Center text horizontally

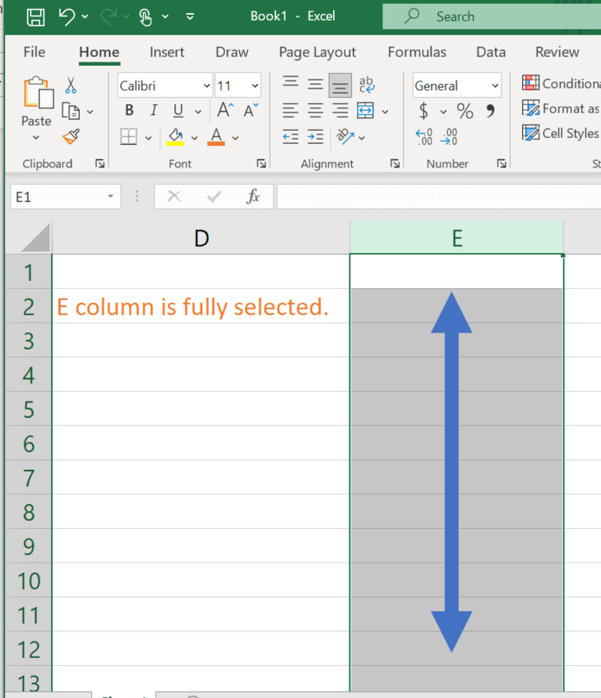tap(315, 110)
